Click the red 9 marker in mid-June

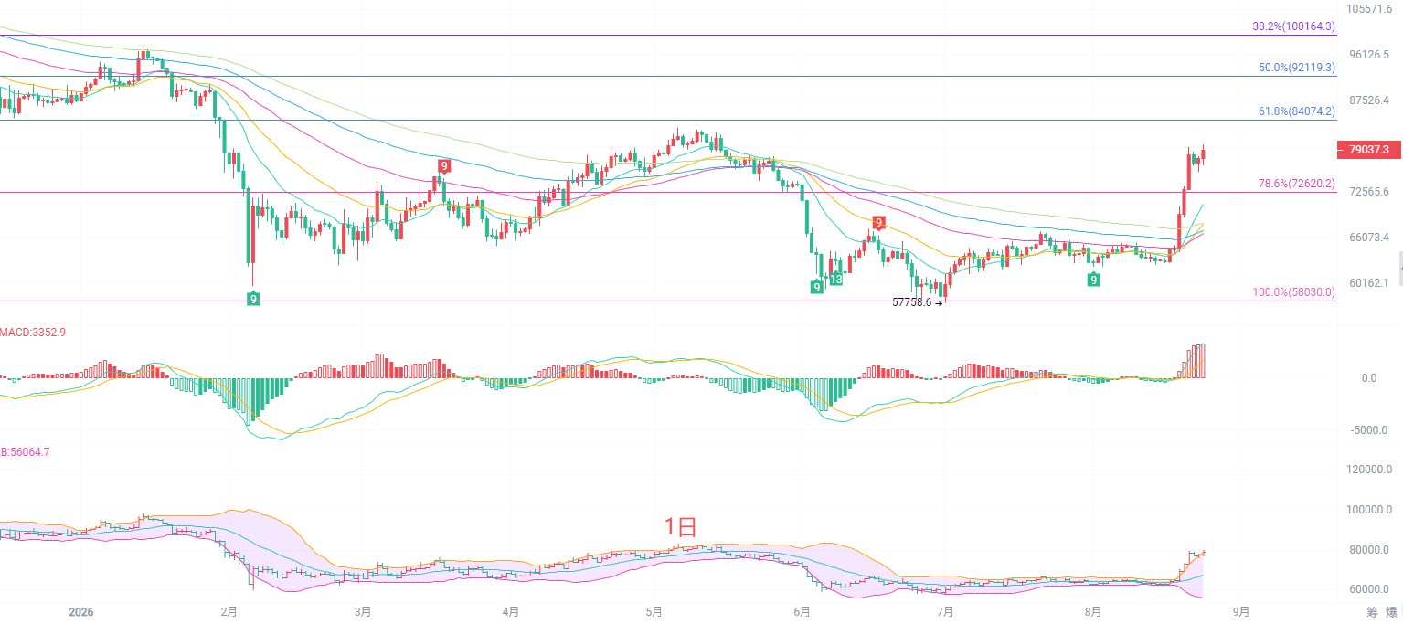pyautogui.click(x=878, y=223)
